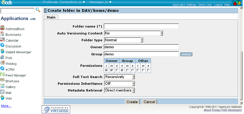The width and height of the screenshot is (244, 114).
Task: Click the magnifying glass search icon
Action: (x=38, y=10)
